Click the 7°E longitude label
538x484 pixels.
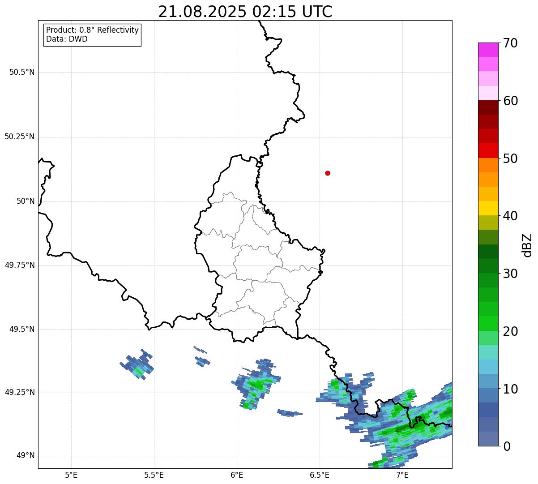click(402, 475)
